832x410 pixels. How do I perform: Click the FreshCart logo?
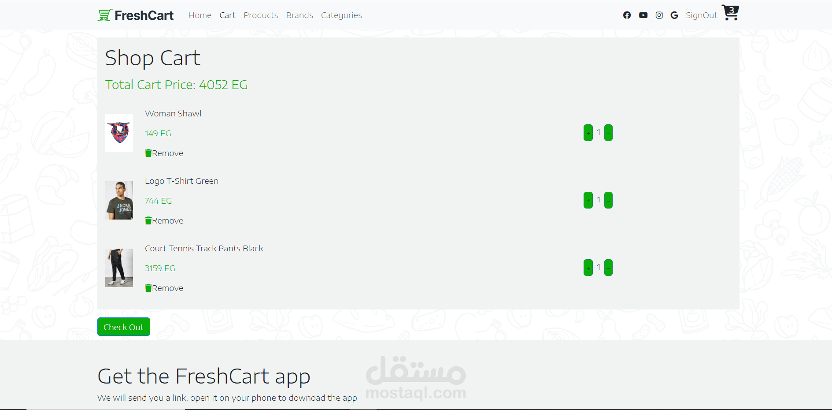(136, 15)
